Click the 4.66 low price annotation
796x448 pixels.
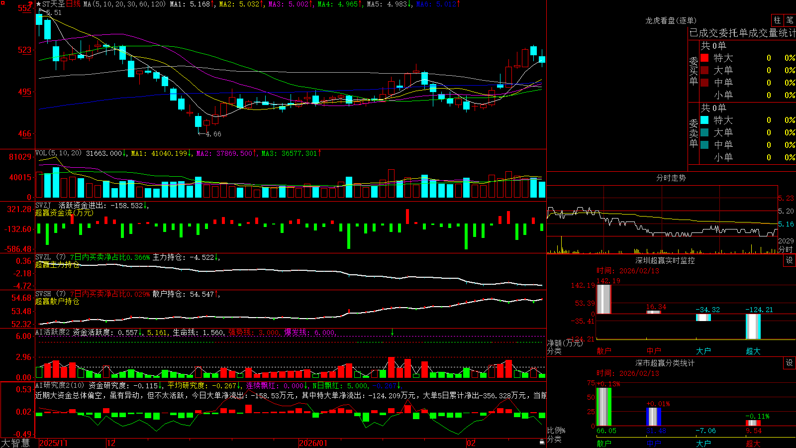[x=213, y=134]
